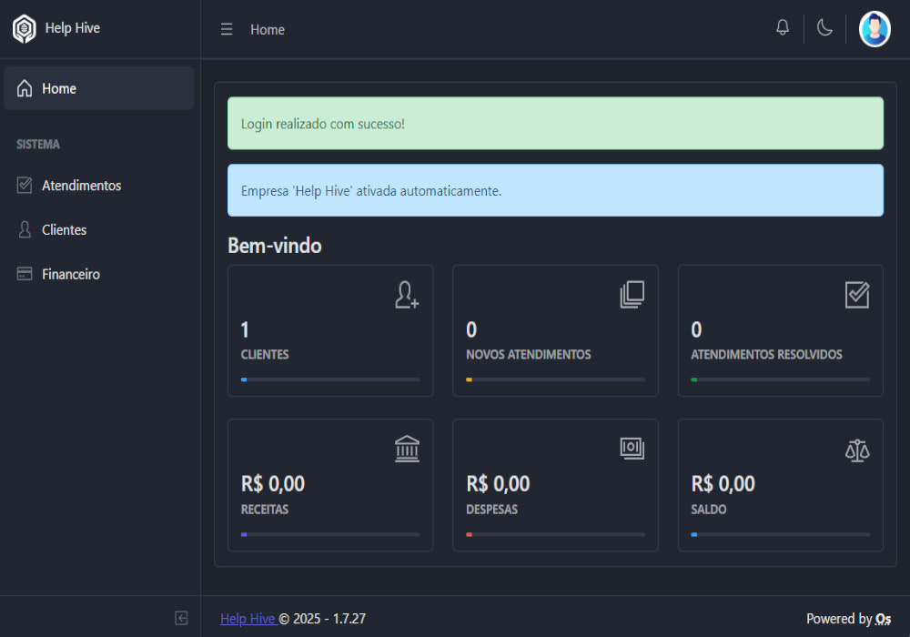Click the money bill icon on Despesas

(x=632, y=448)
